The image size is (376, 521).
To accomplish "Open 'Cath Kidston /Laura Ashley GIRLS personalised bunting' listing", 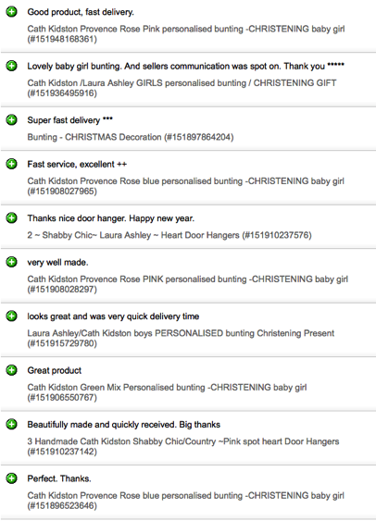I will point(182,88).
